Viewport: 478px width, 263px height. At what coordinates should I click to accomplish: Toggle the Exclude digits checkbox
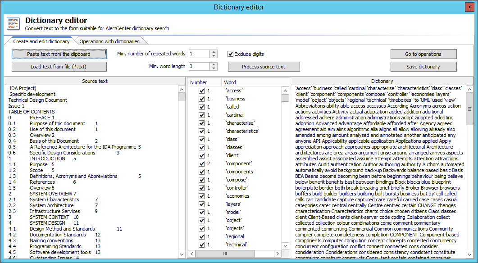(x=231, y=54)
